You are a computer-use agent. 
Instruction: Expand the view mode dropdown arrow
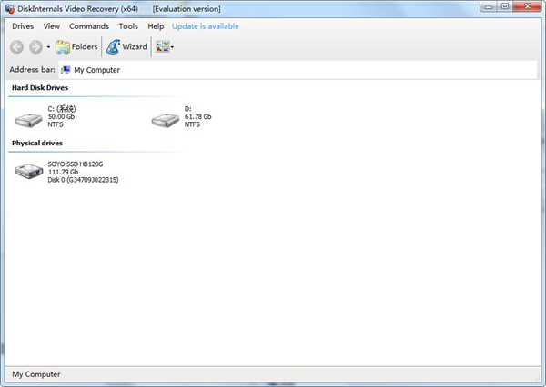tap(173, 47)
